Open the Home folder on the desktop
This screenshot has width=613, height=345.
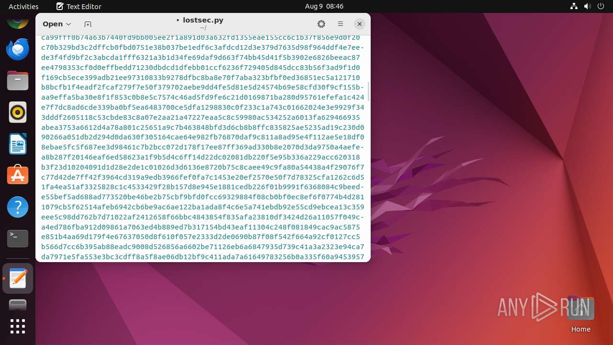(x=580, y=314)
